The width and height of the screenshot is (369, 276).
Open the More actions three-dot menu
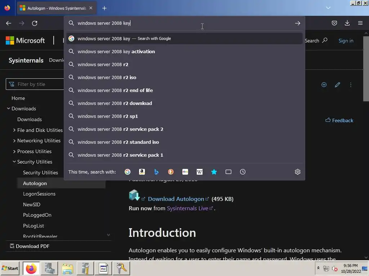pos(351,85)
